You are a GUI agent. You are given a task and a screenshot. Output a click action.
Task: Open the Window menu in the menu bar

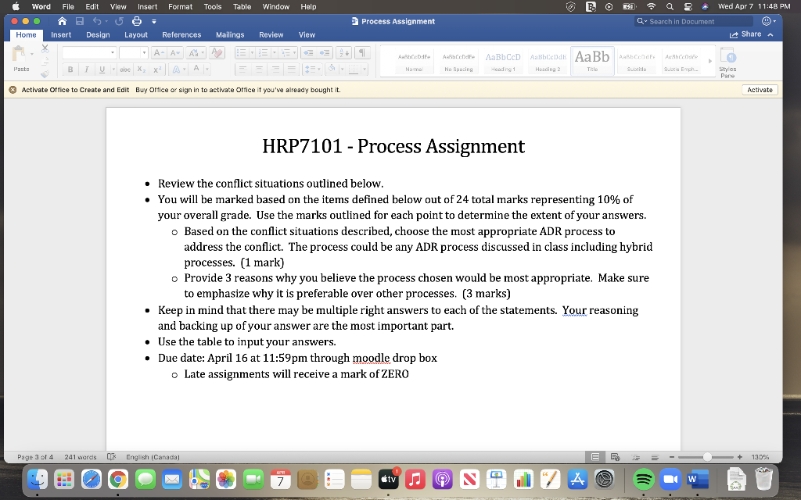[275, 6]
